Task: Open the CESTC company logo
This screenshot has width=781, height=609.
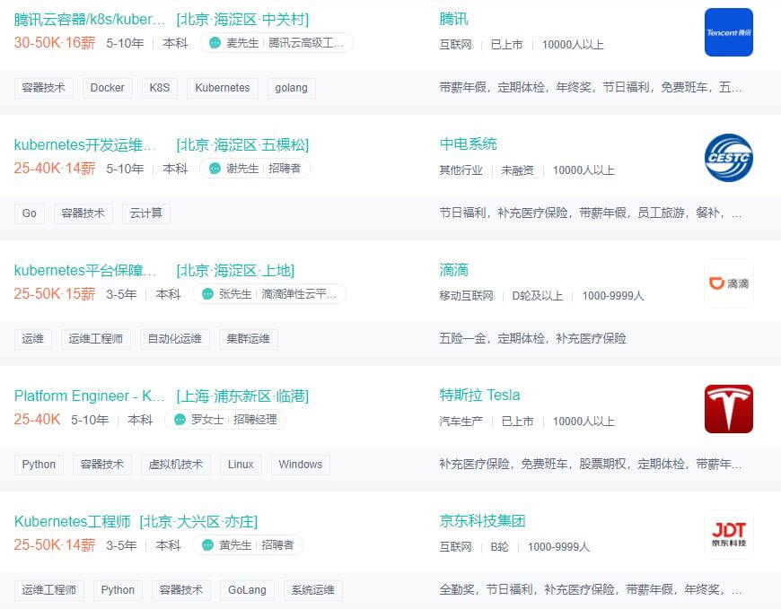Action: 729,158
